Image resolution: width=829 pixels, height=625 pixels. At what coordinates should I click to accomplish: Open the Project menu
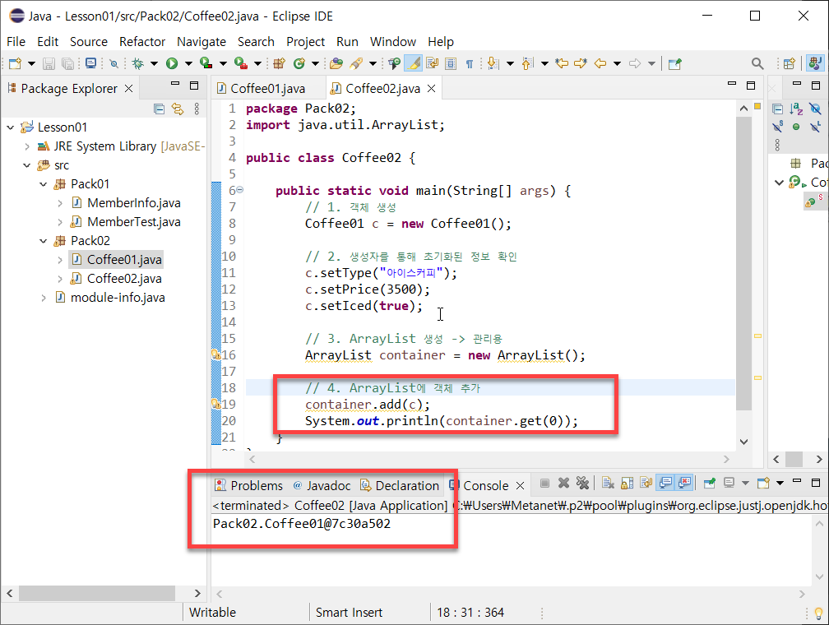pyautogui.click(x=306, y=42)
